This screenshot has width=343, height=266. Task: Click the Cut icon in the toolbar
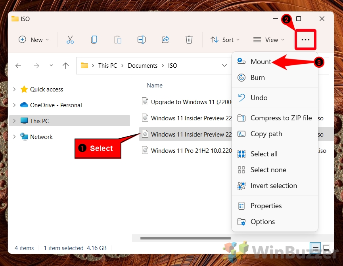70,40
